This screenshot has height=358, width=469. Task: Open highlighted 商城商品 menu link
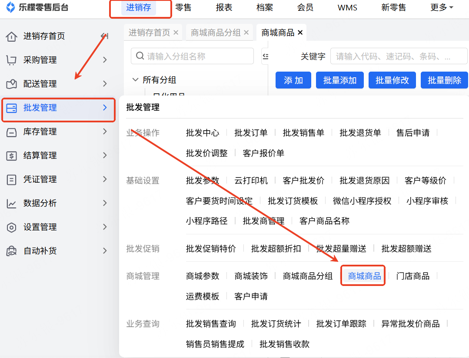364,276
